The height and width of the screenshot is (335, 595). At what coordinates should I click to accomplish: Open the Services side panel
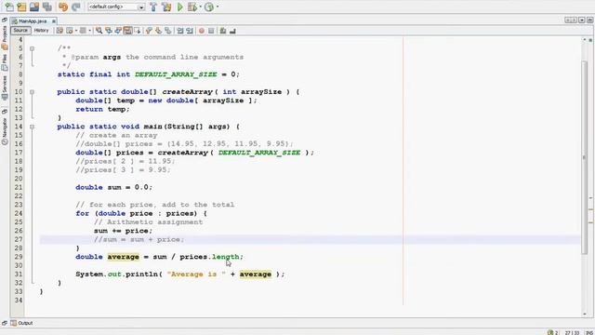(5, 87)
